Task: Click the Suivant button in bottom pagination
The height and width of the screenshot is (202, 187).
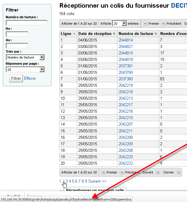Action: [148, 172]
